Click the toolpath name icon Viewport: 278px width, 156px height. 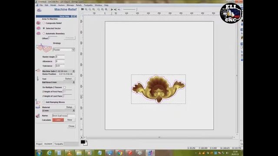tap(38, 116)
